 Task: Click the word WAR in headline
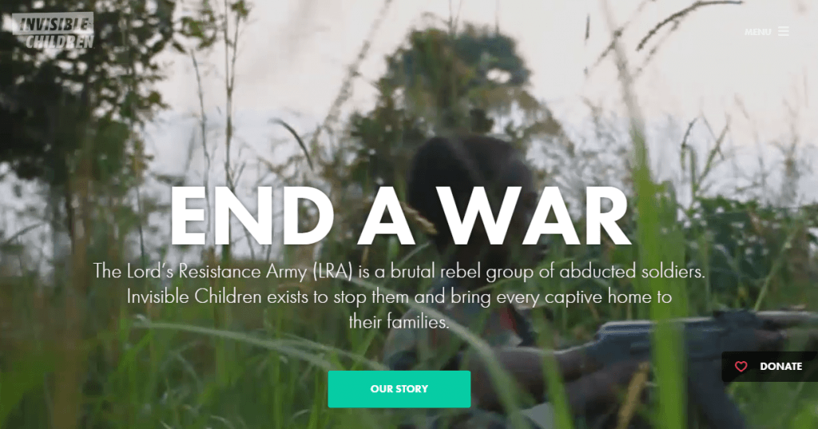[537, 216]
